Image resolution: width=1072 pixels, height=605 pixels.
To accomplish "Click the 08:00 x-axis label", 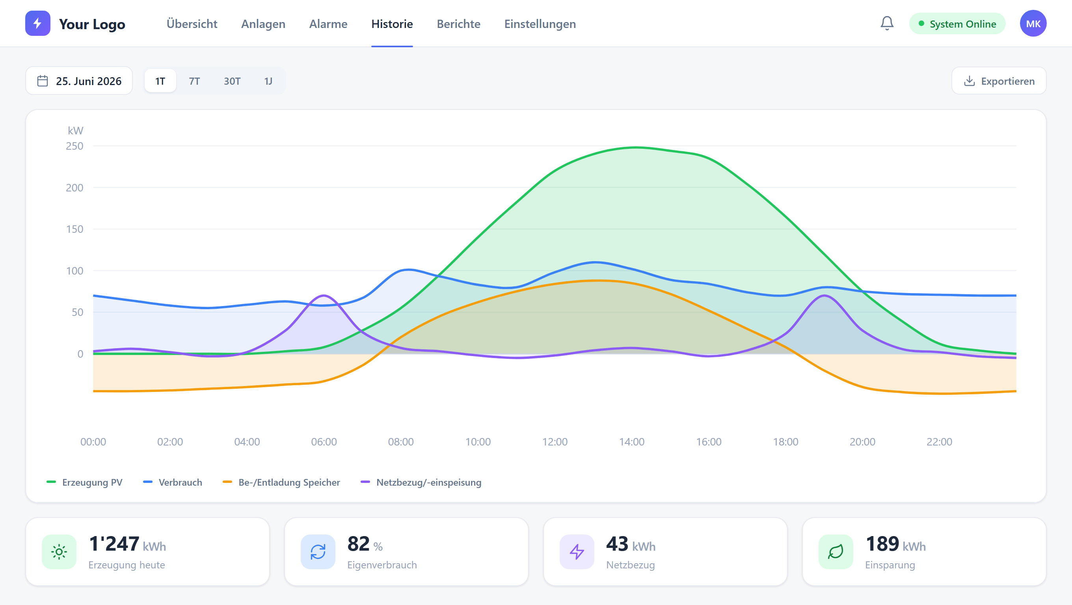I will [x=401, y=442].
